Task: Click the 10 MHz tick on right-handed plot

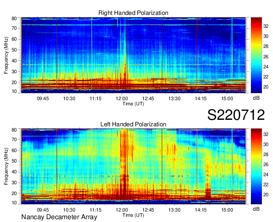Action: tap(14, 91)
